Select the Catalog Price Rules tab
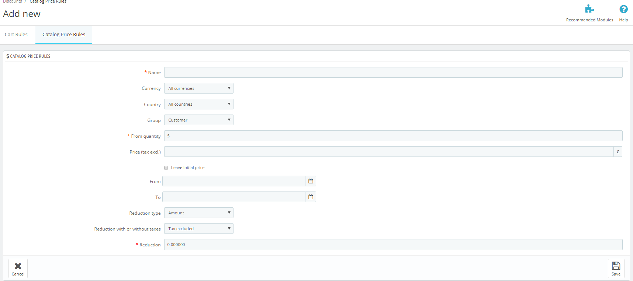This screenshot has width=633, height=281. pos(64,35)
